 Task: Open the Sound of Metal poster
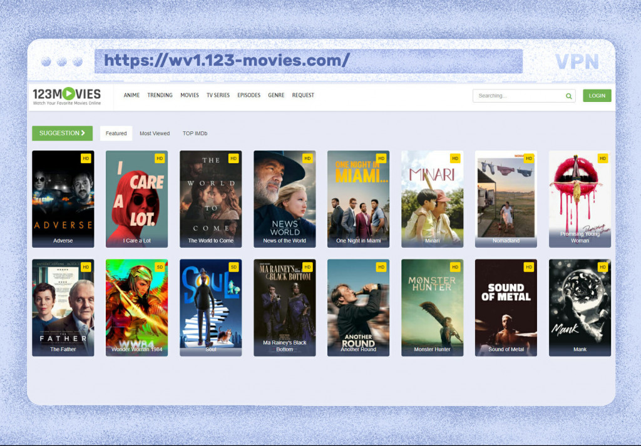tap(506, 308)
